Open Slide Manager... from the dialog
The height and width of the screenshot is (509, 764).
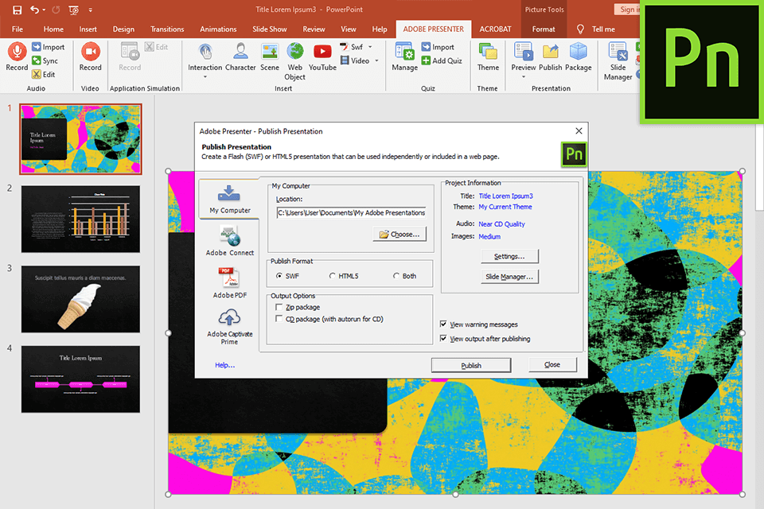click(509, 277)
